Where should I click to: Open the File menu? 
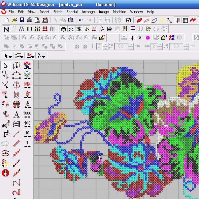[x=11, y=12]
